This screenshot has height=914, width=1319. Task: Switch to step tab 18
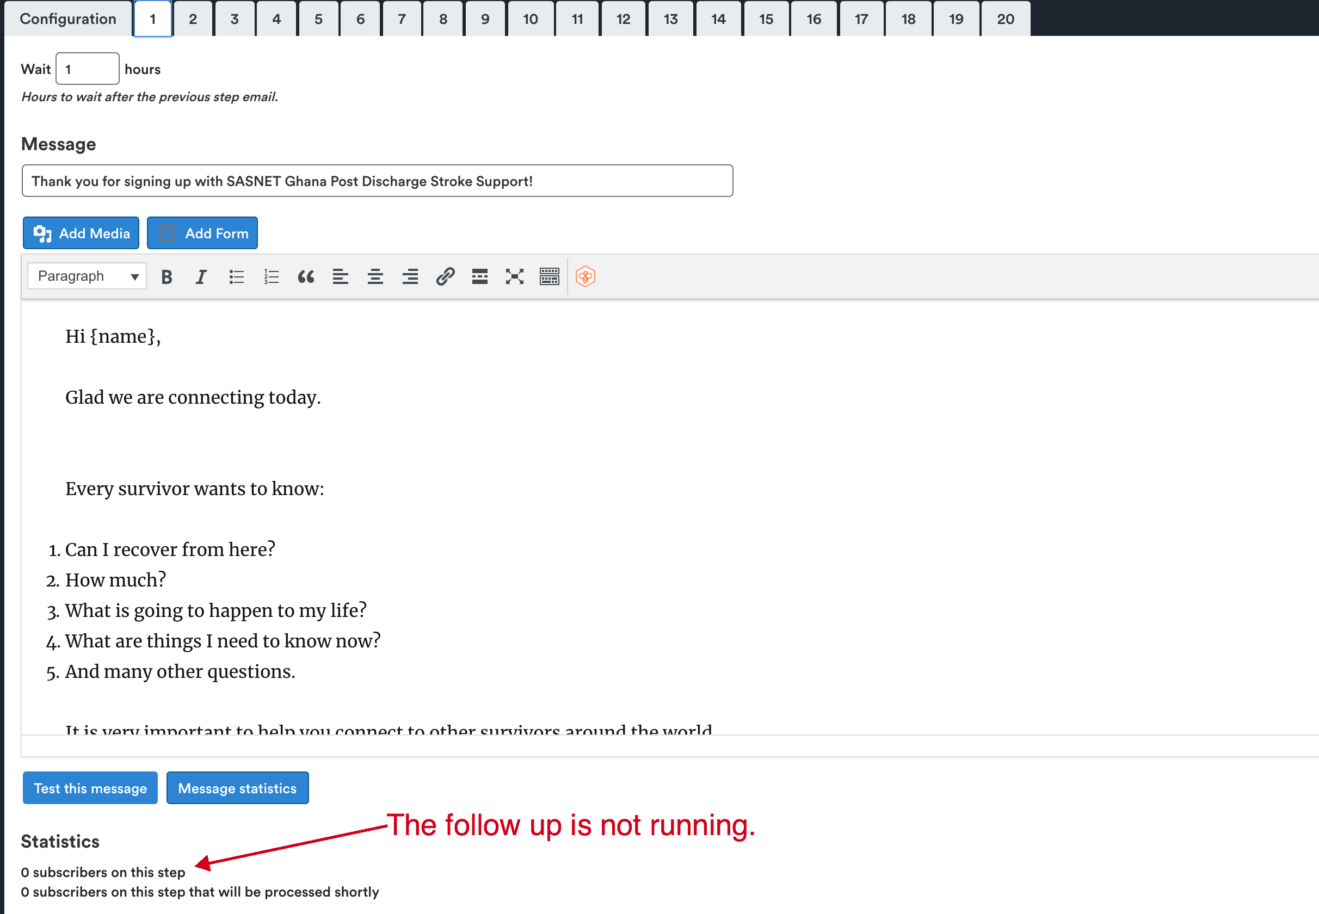coord(908,19)
